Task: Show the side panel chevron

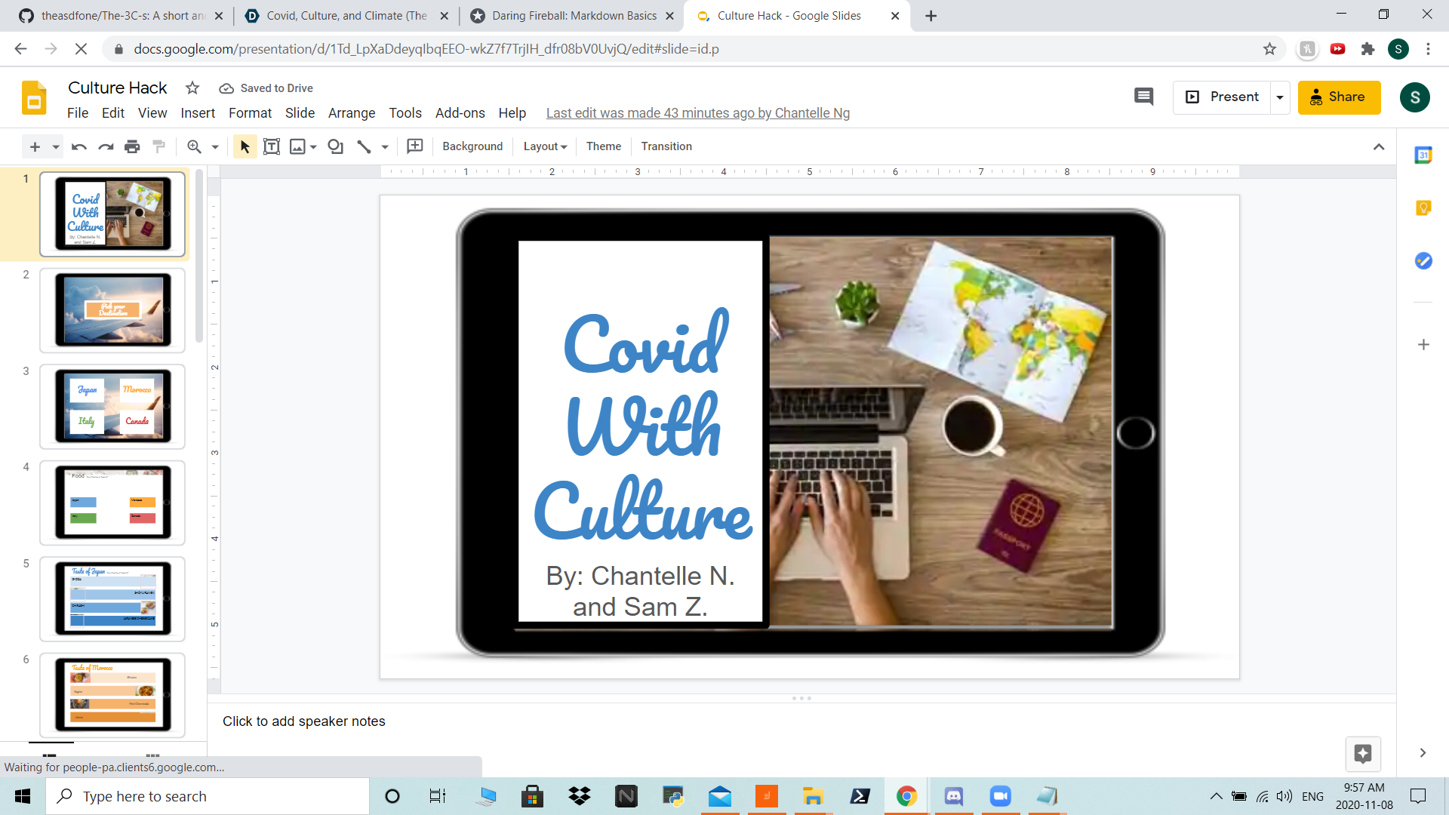Action: (1423, 753)
